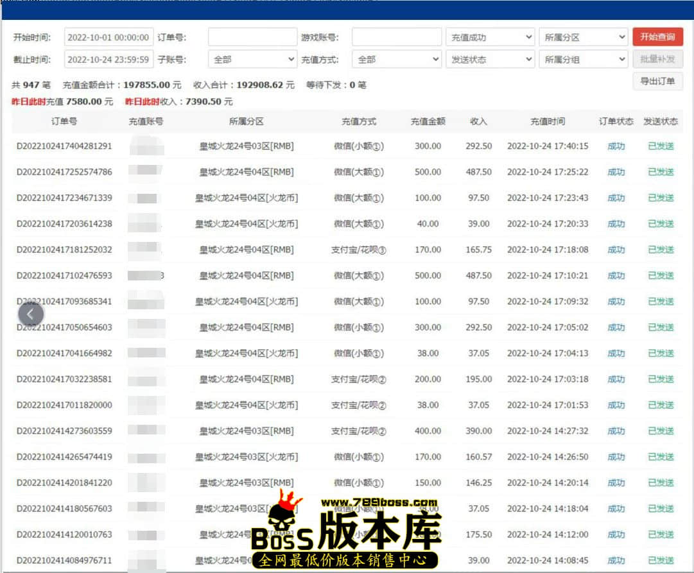Viewport: 694px width, 573px height.
Task: Click the circular left-arrow collapse icon
Action: 31,314
